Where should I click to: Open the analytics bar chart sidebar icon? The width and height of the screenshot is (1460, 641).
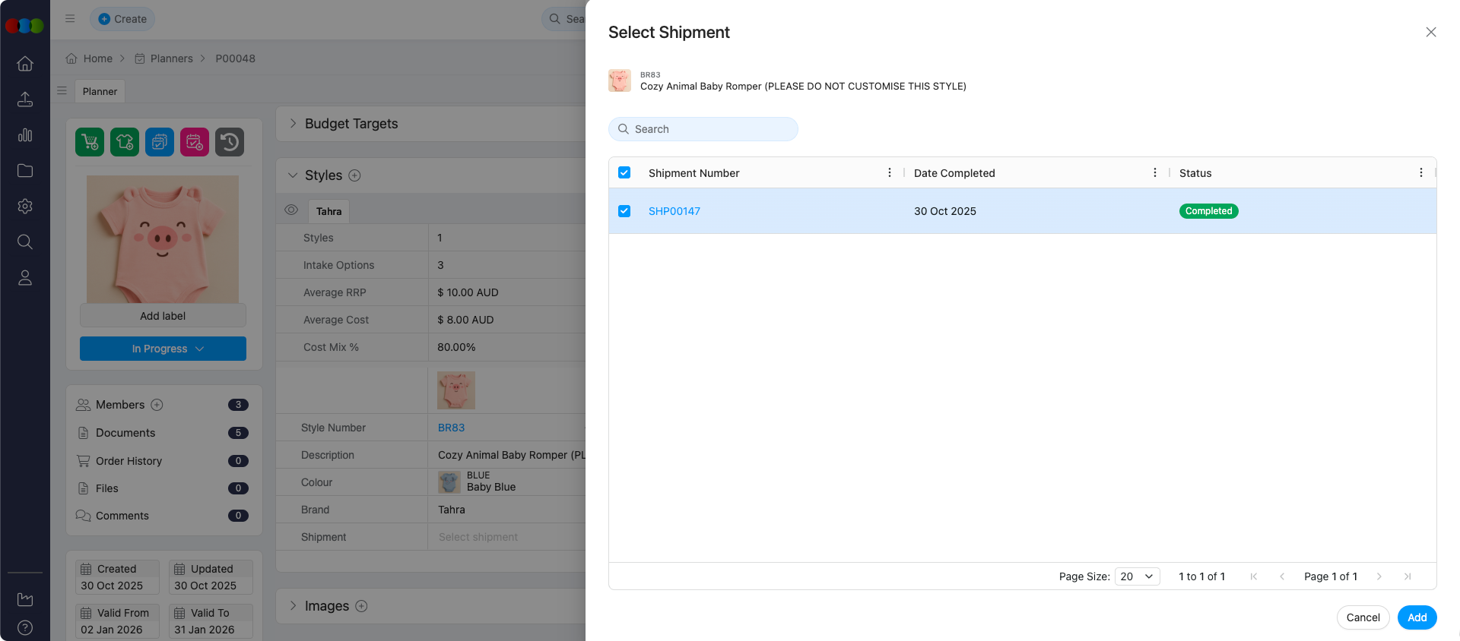coord(25,135)
